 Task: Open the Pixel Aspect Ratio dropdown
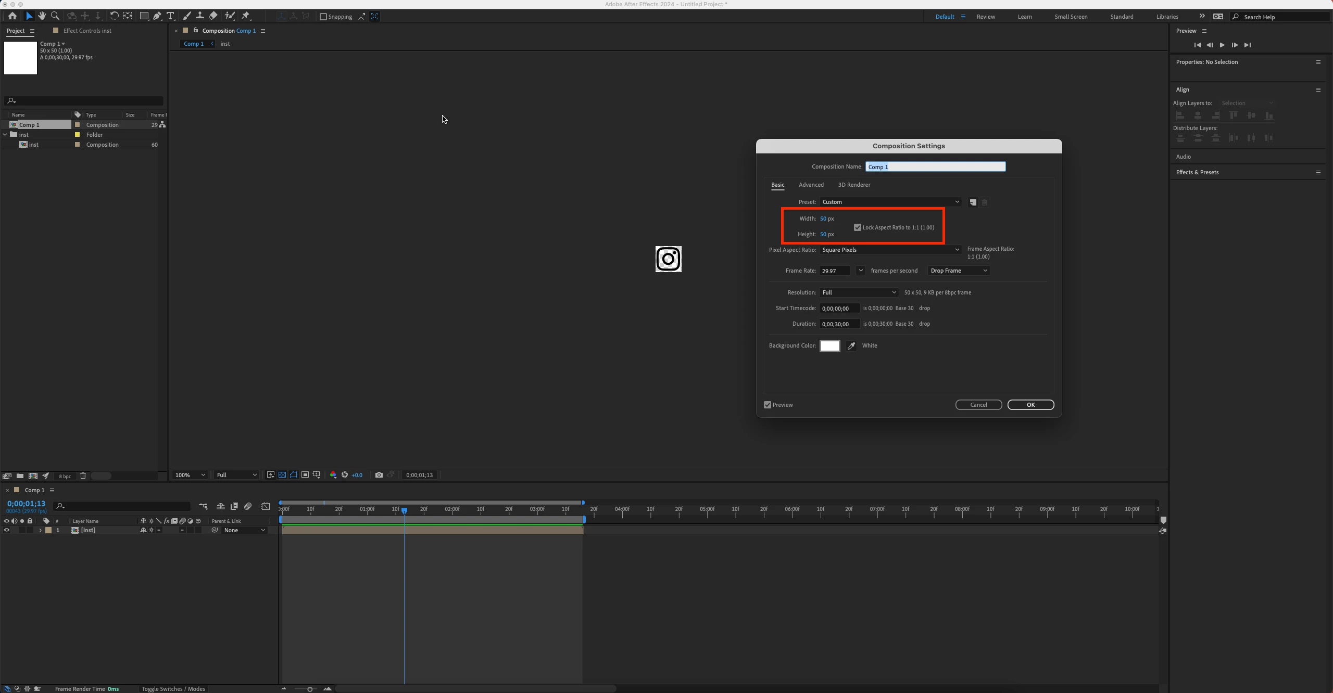click(890, 250)
